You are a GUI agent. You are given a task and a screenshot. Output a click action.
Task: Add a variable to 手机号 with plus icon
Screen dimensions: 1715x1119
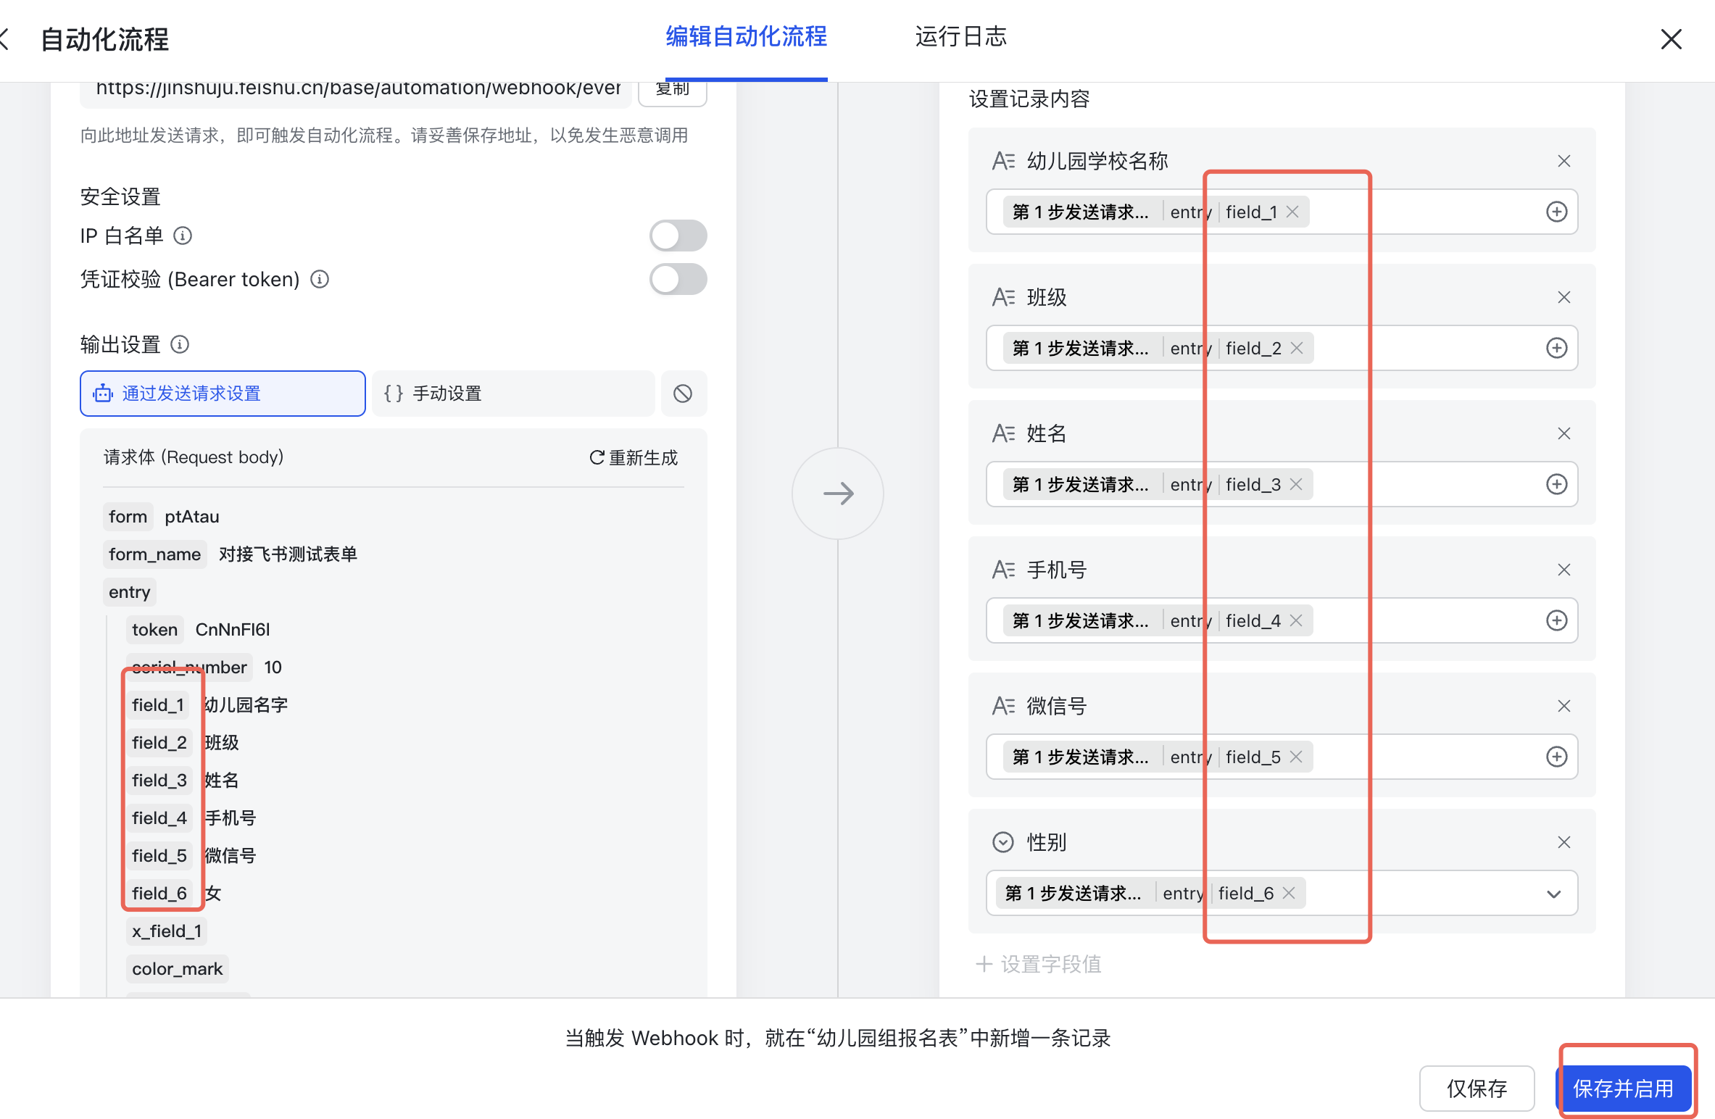[1556, 620]
